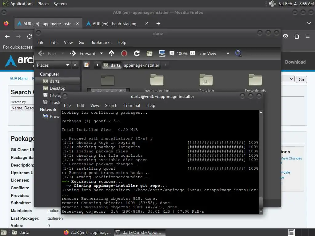Open the terminal's Edit menu
315x236 pixels.
(80, 106)
